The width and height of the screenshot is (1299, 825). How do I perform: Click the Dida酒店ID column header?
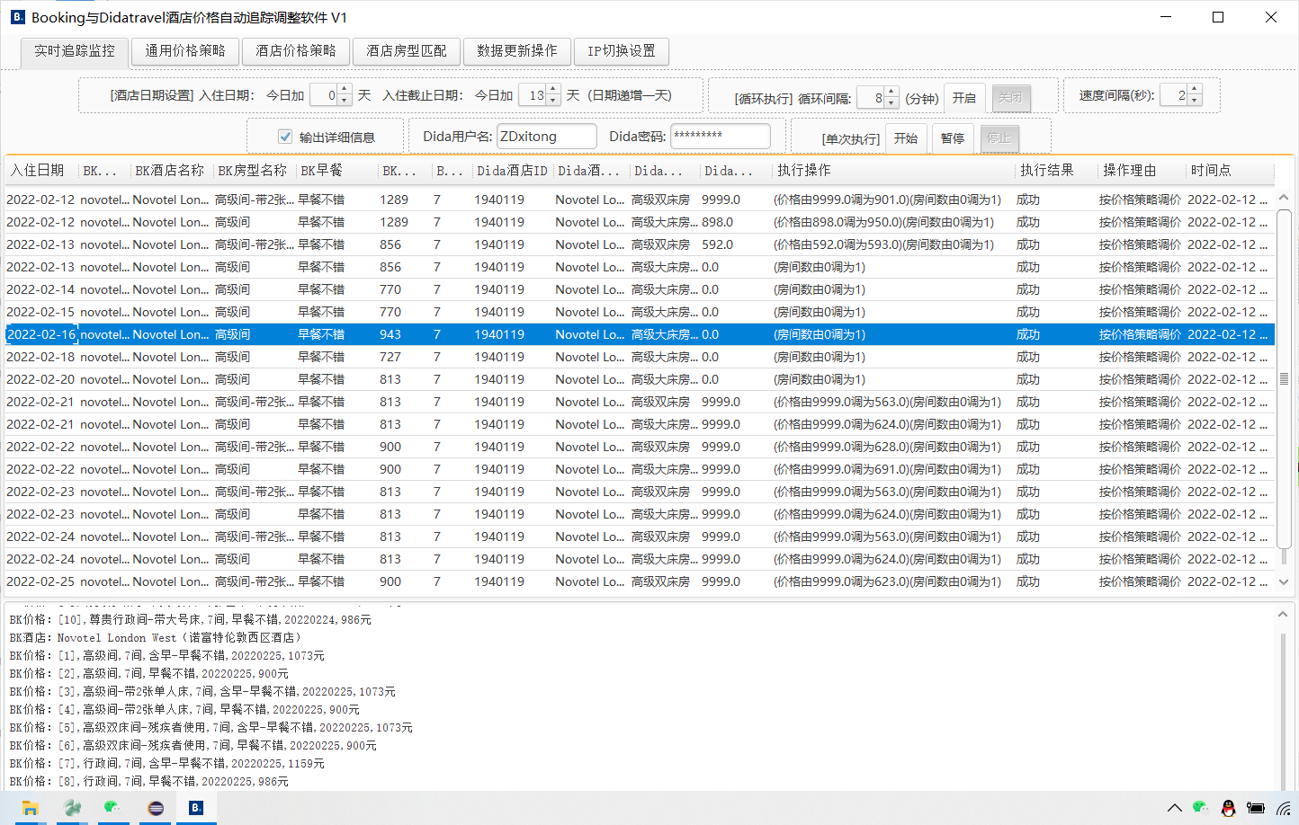tap(513, 170)
